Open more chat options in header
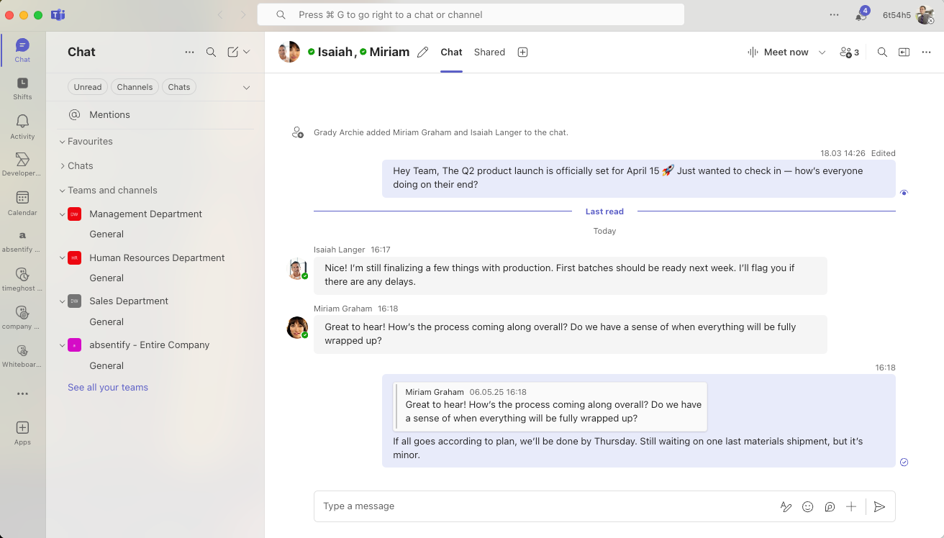 point(926,52)
